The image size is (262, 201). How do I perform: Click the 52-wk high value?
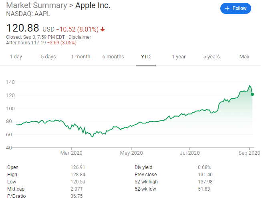(206, 182)
